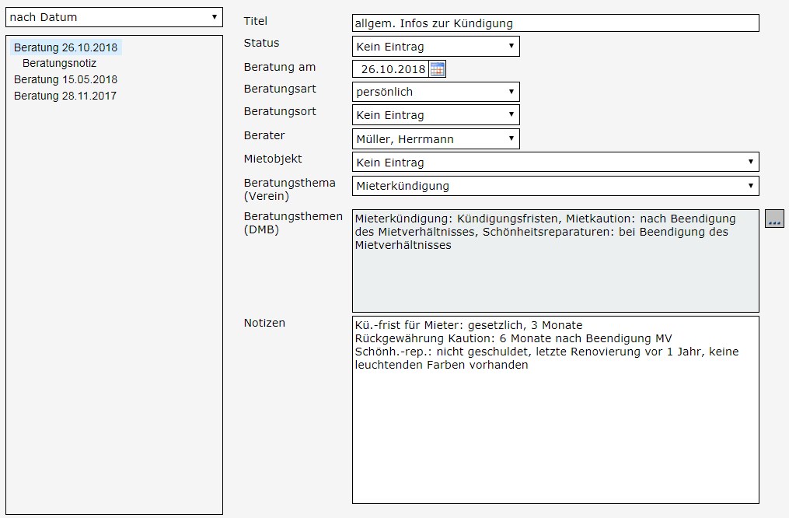This screenshot has height=518, width=789.
Task: Click into the Titel input field
Action: coord(556,23)
